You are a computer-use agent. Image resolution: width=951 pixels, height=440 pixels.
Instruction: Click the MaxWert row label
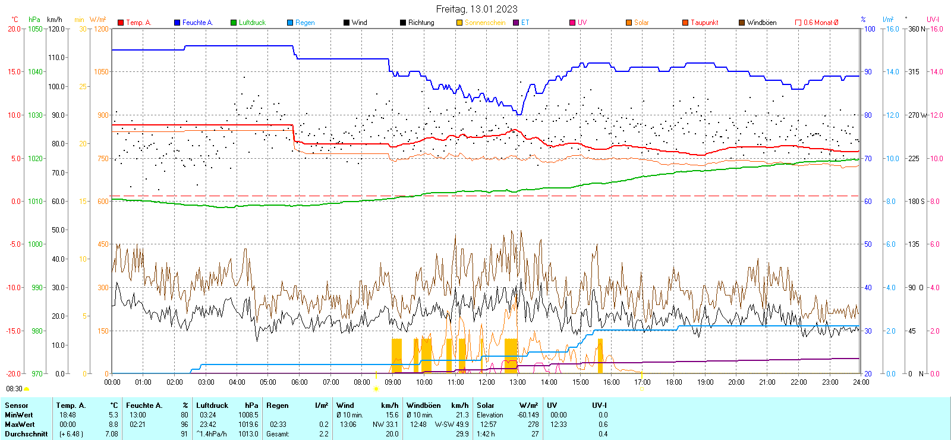[x=20, y=425]
